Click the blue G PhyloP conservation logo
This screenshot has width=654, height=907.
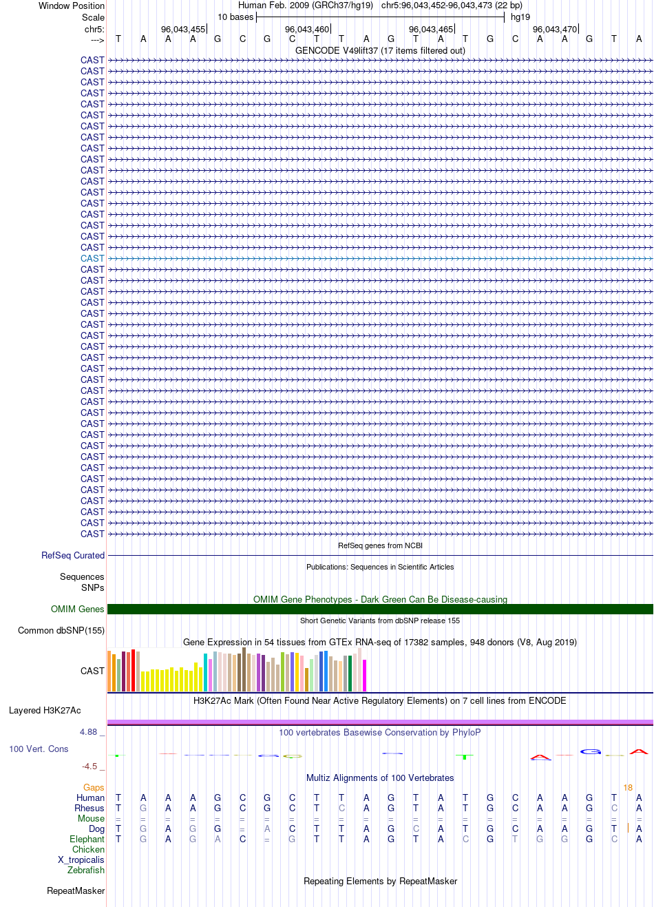coord(590,751)
